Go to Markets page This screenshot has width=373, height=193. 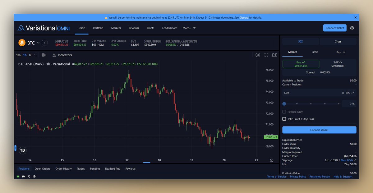pos(116,28)
